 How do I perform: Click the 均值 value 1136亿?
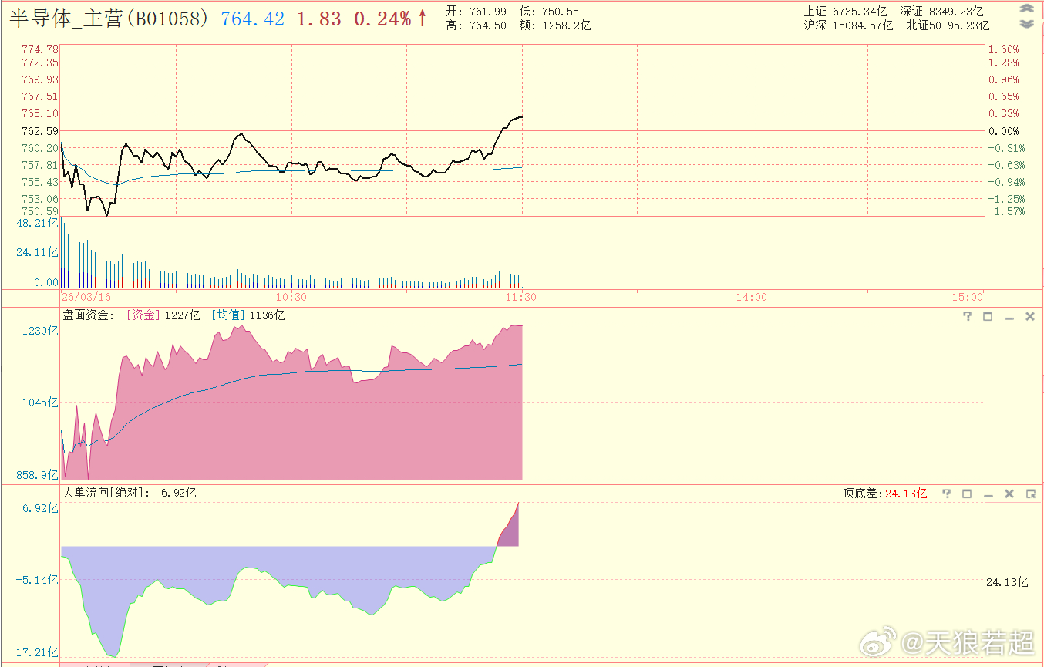(x=267, y=315)
